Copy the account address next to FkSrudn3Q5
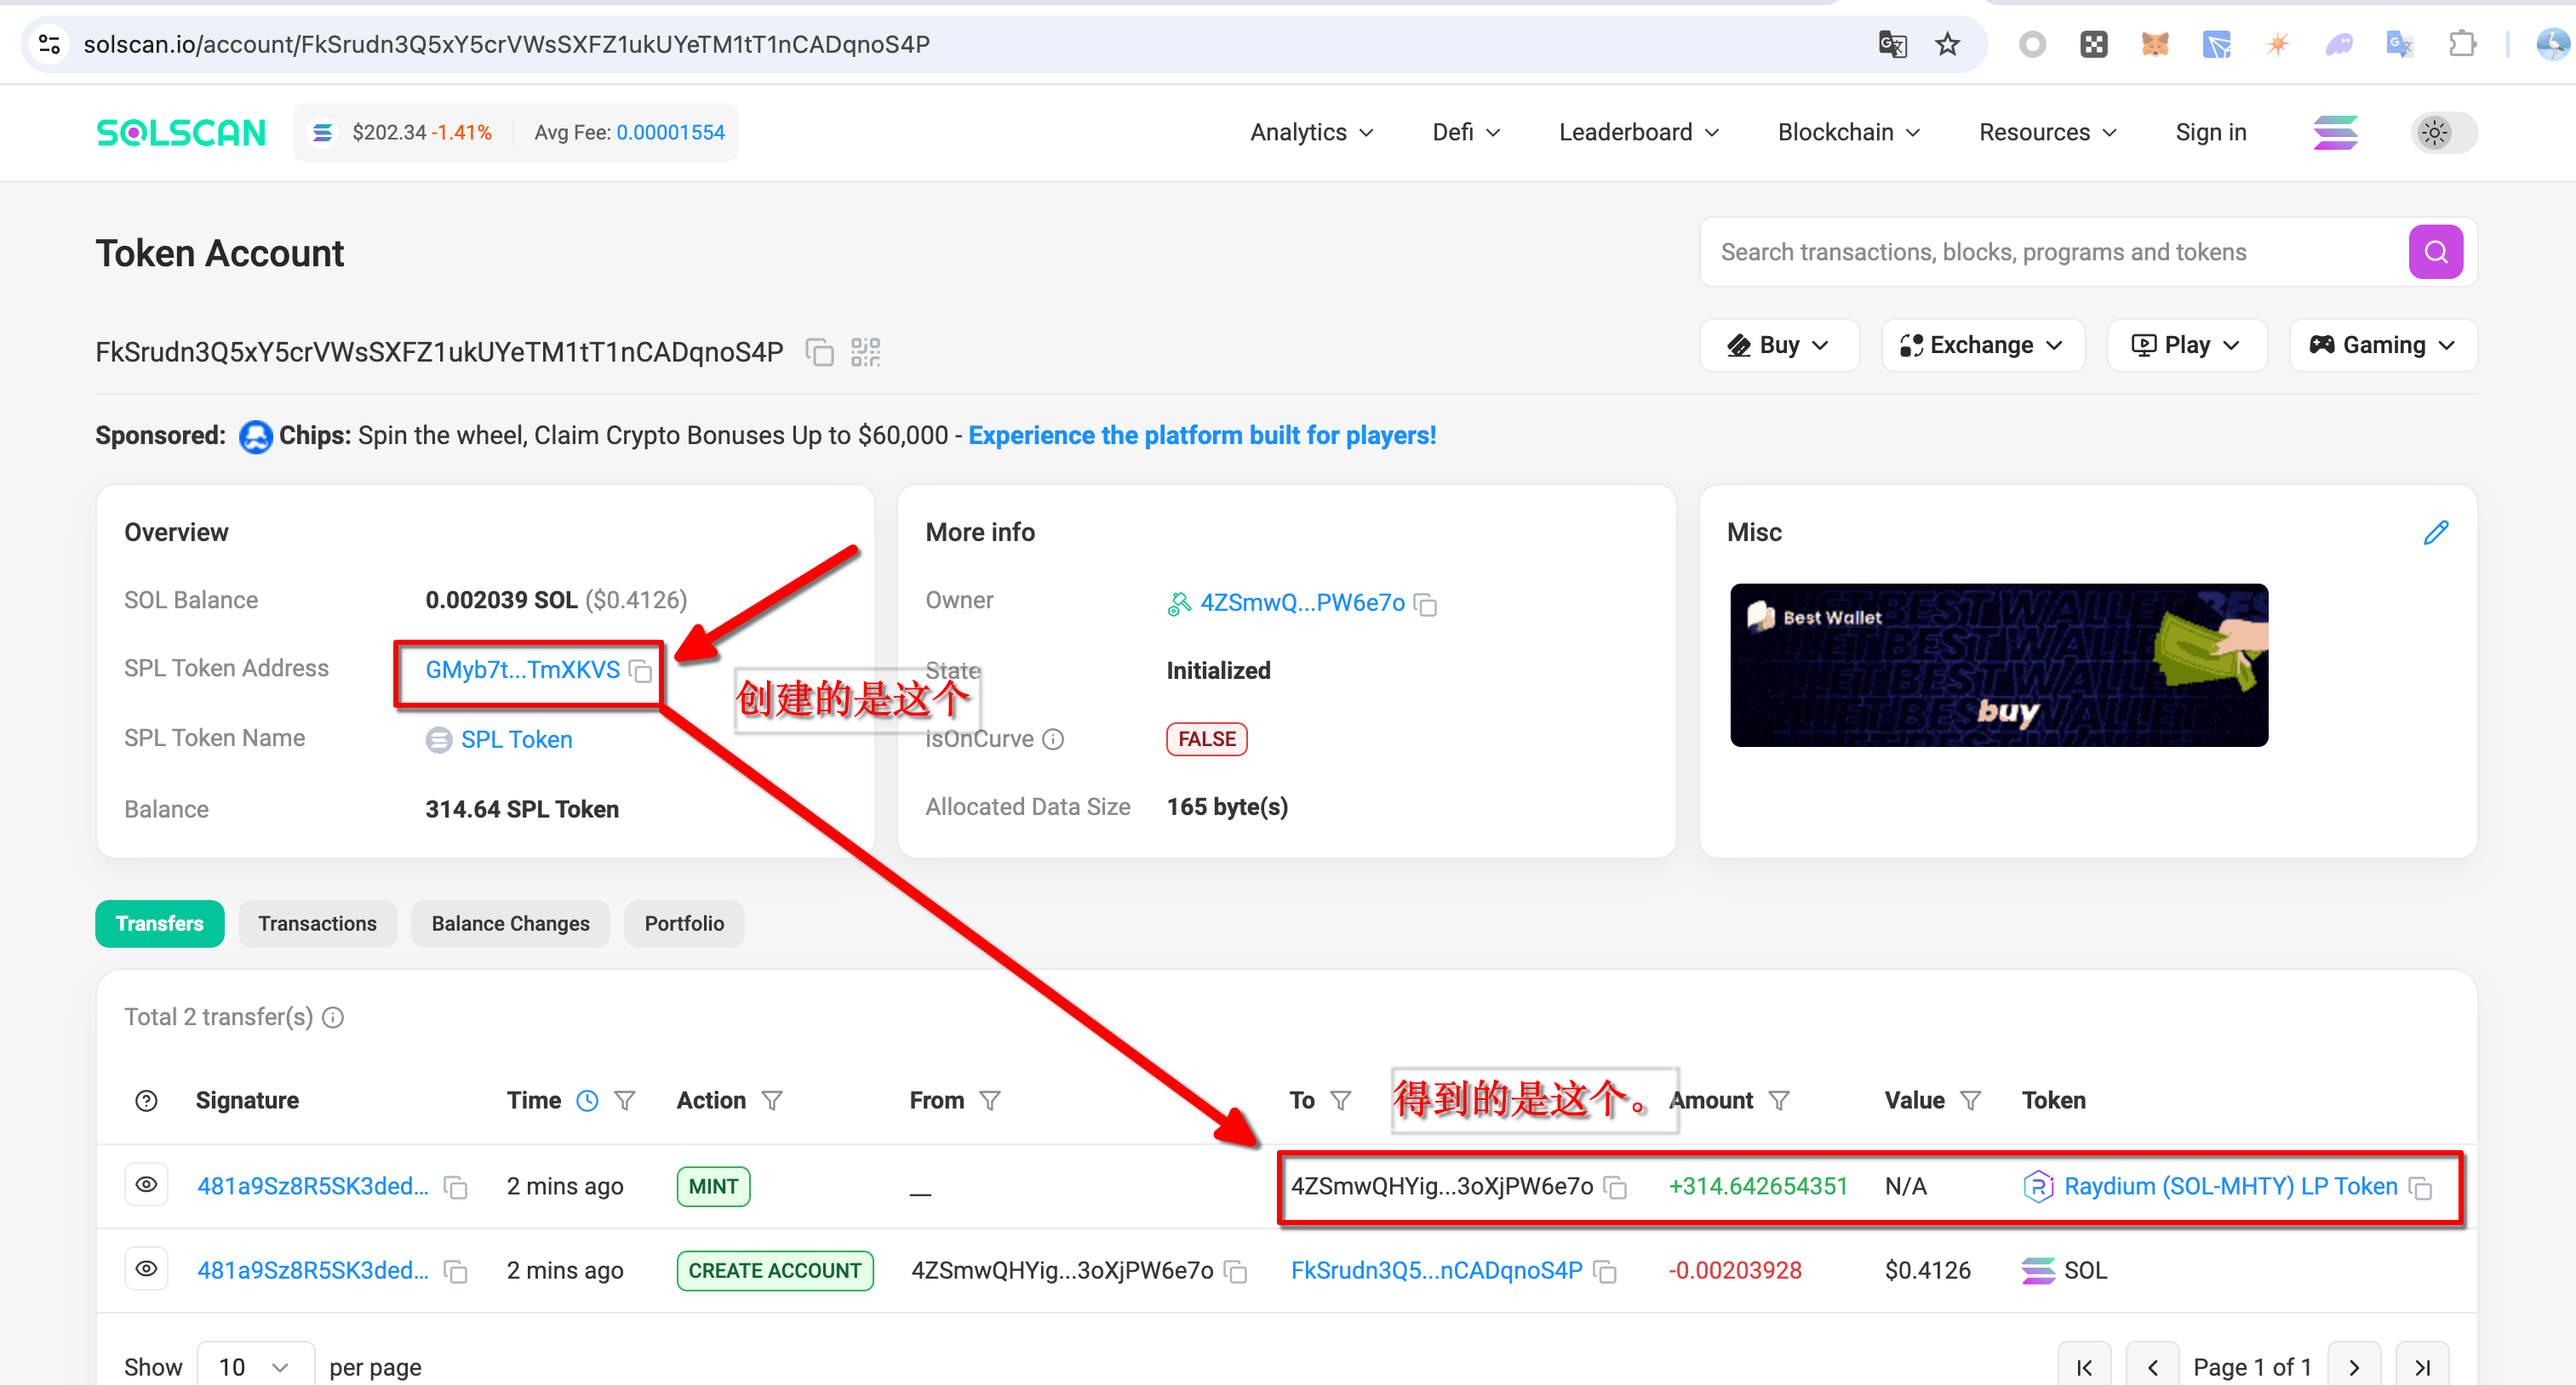This screenshot has width=2576, height=1385. (x=819, y=353)
